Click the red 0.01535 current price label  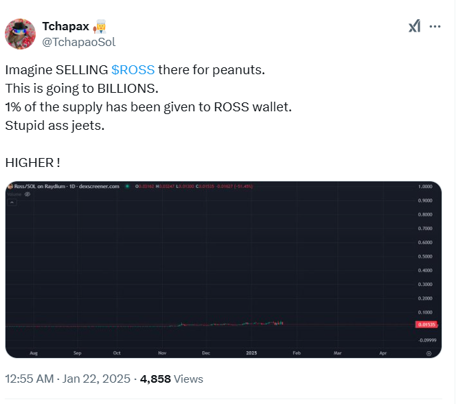click(426, 324)
